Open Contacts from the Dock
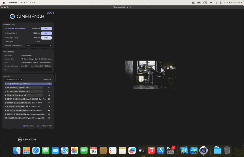This screenshot has height=157, width=244. [x=103, y=150]
